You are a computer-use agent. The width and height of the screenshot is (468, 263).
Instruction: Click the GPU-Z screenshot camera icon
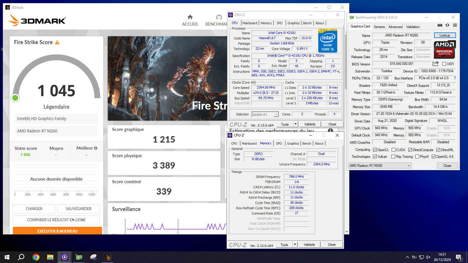440,25
